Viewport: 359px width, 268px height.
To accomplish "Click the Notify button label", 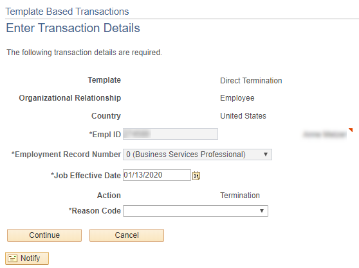I will [30, 258].
